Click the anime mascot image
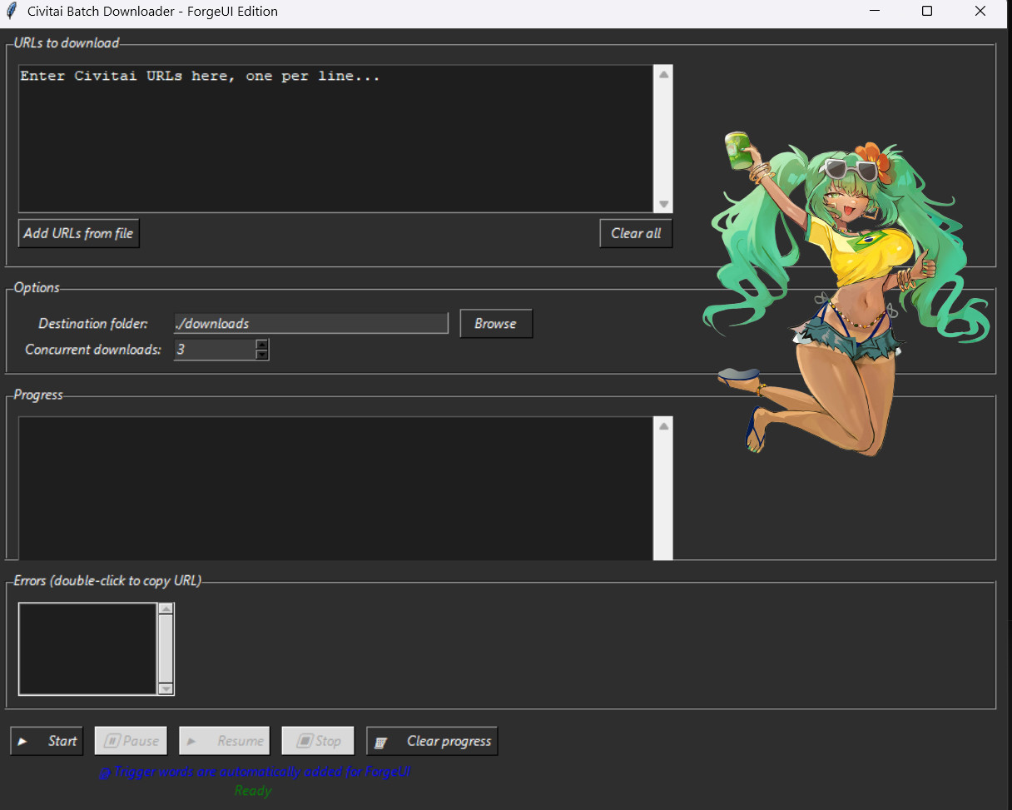 846,293
